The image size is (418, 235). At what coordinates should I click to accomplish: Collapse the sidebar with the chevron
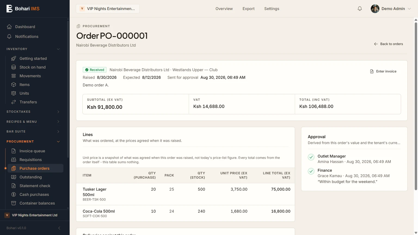(59, 228)
